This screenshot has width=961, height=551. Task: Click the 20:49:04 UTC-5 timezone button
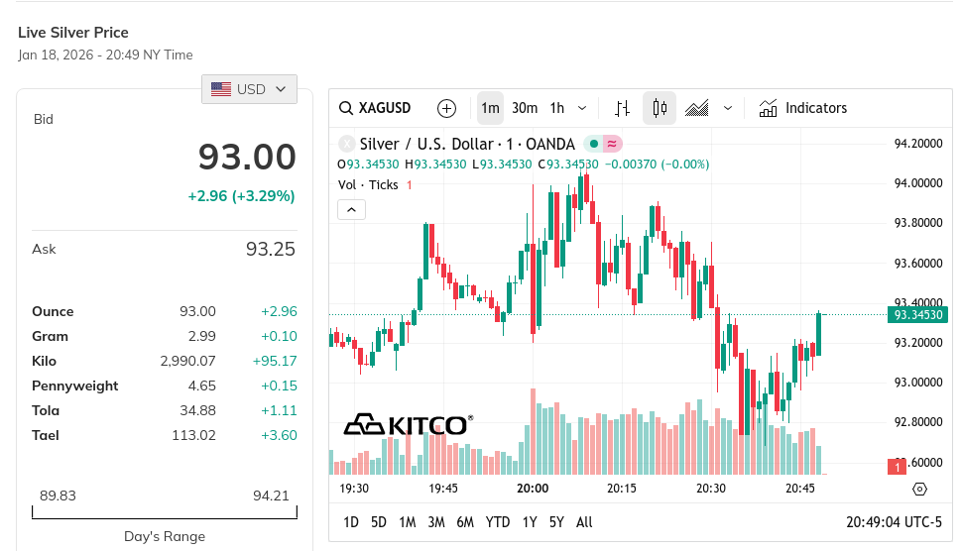point(894,522)
